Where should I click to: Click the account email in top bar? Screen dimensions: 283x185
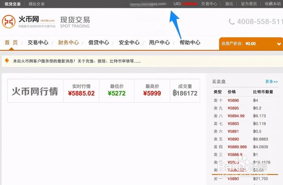click(x=148, y=4)
